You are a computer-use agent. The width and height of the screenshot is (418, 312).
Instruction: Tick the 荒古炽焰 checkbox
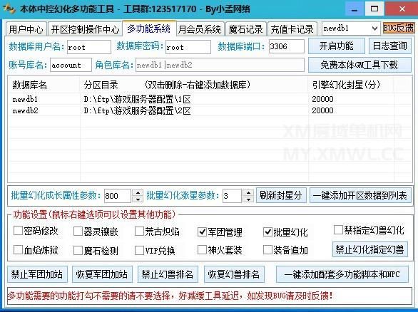139,231
